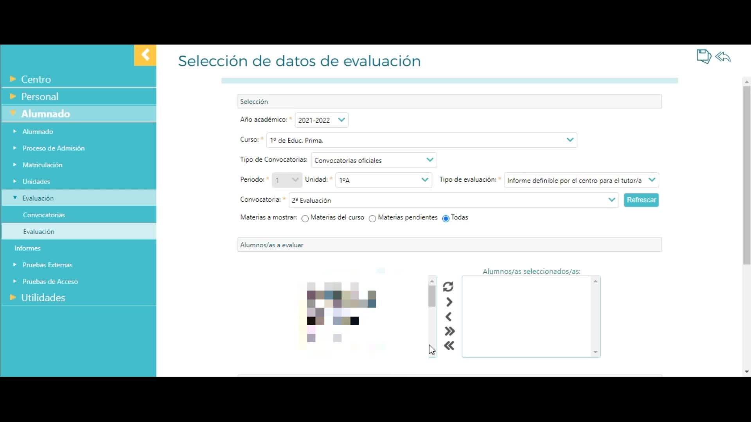
Task: Open Informes in the sidebar menu
Action: [x=27, y=248]
